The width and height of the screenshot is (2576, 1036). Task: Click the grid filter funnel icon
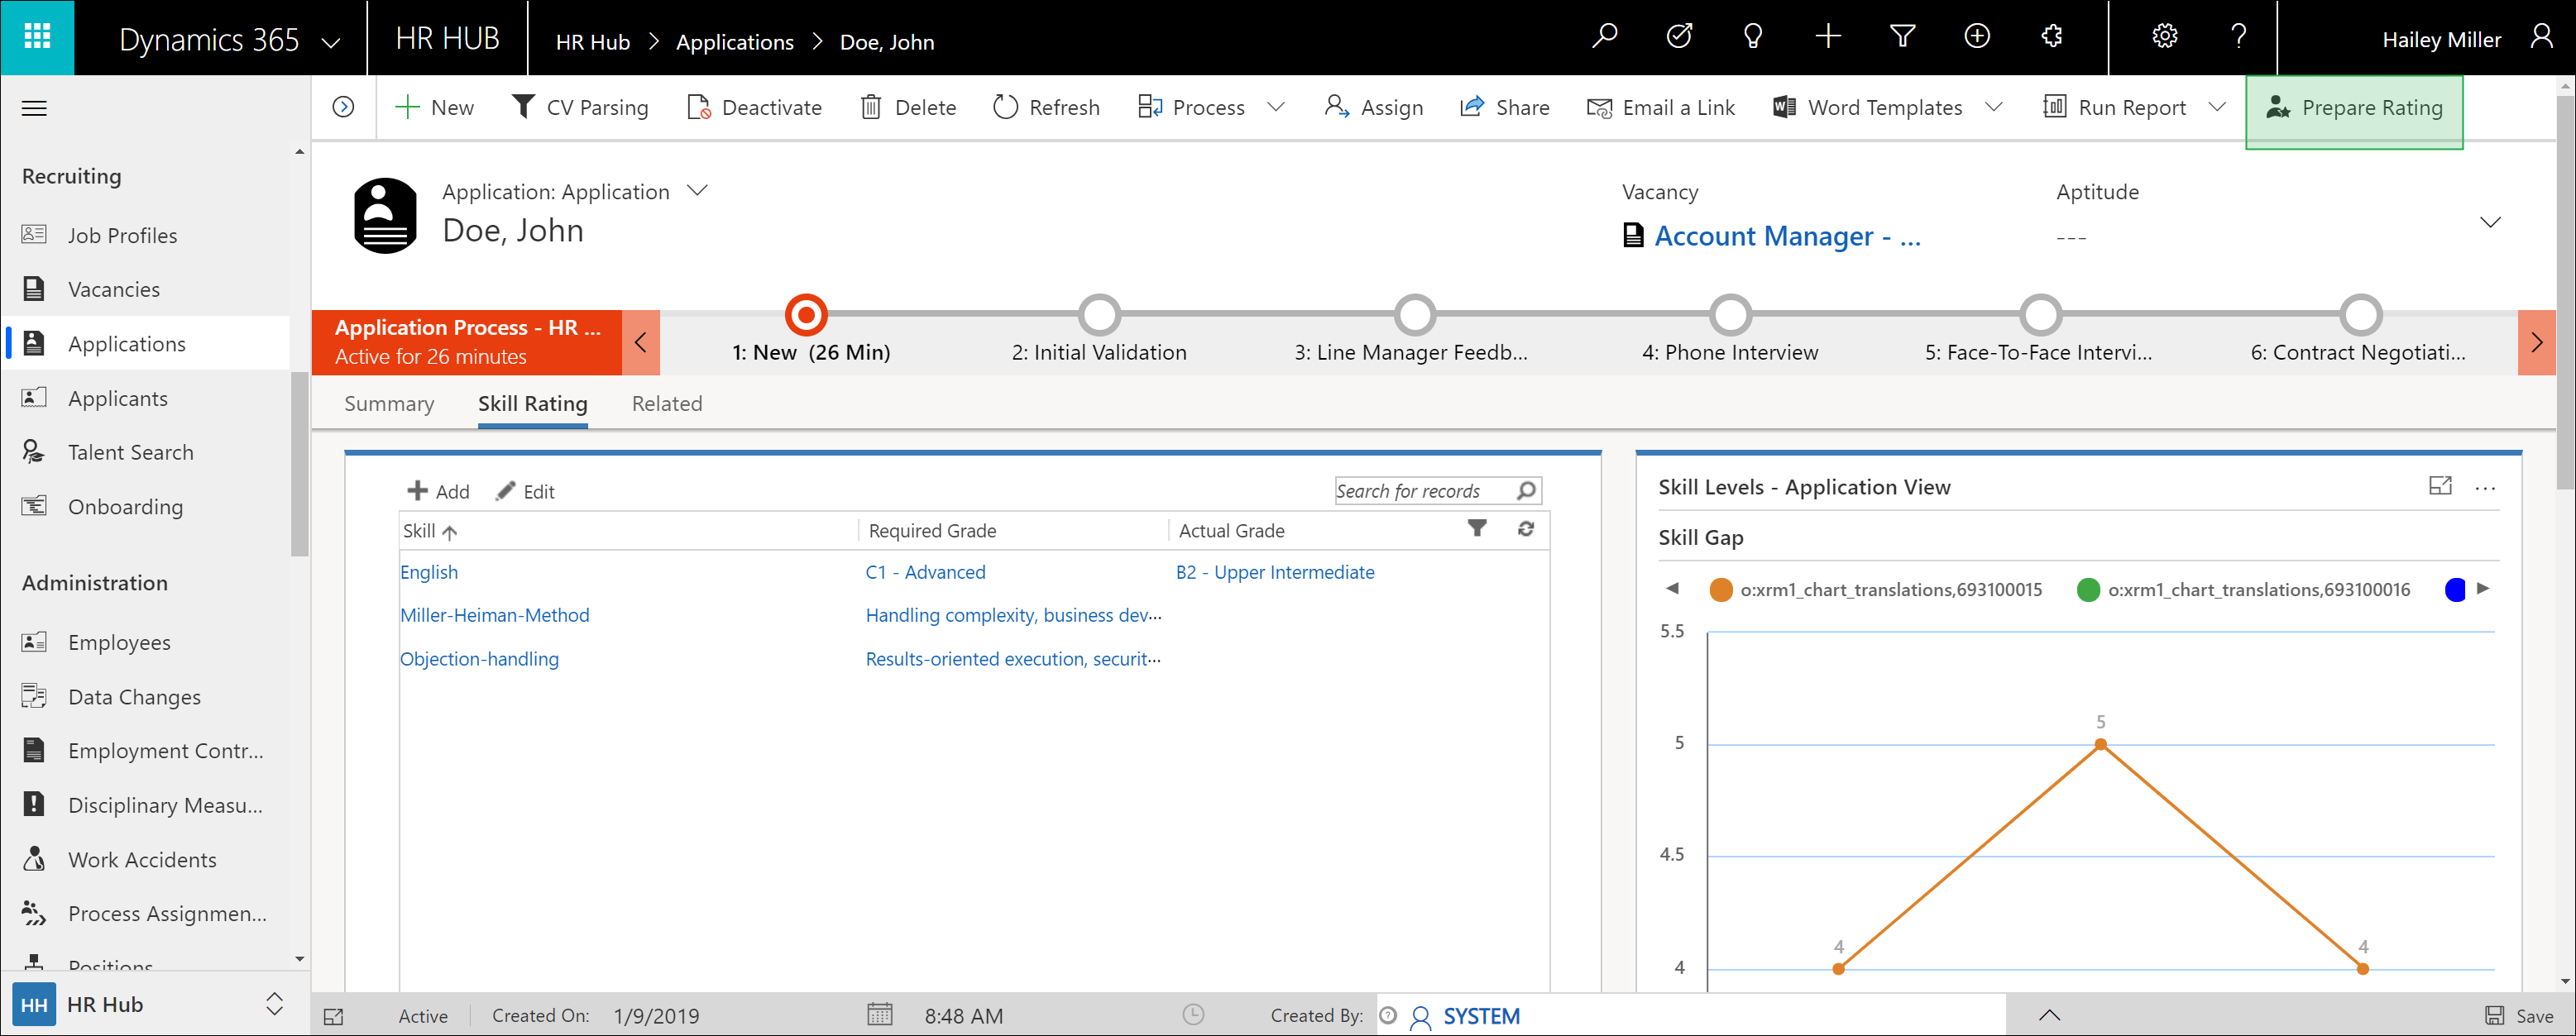coord(1476,528)
